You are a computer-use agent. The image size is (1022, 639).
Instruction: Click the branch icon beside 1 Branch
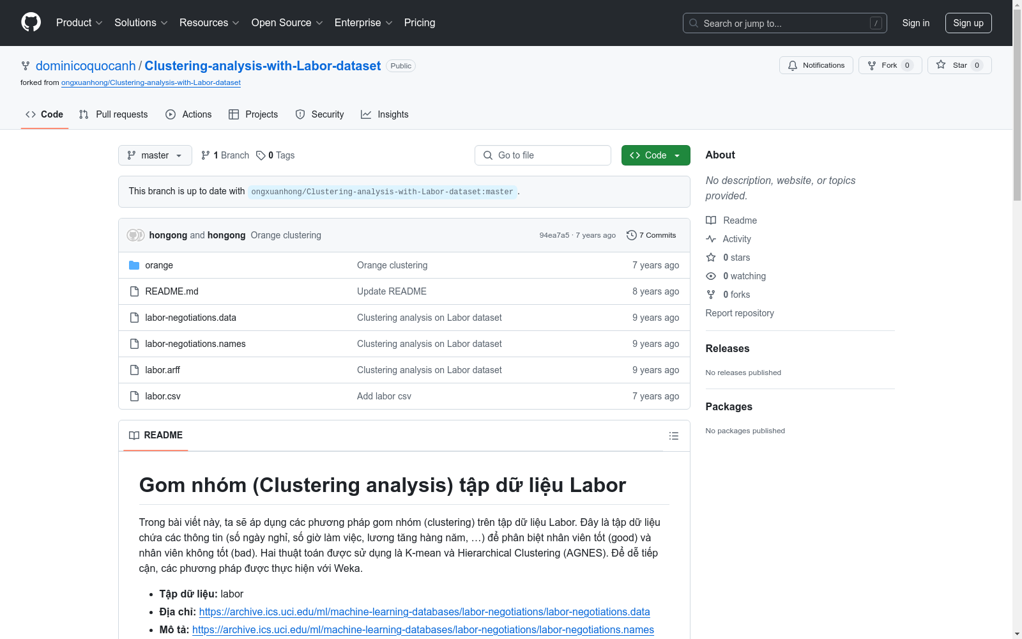(206, 155)
